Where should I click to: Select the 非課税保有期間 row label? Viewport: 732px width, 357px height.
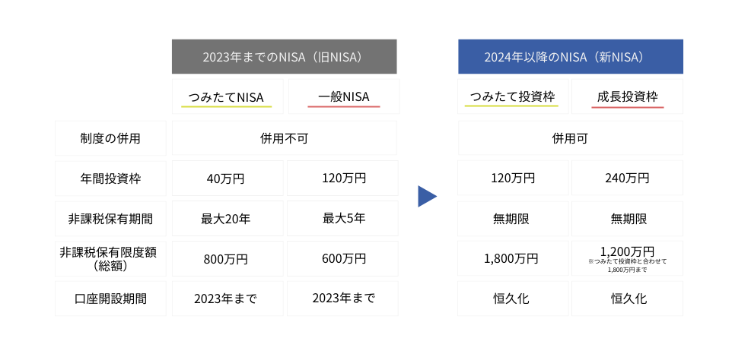110,219
